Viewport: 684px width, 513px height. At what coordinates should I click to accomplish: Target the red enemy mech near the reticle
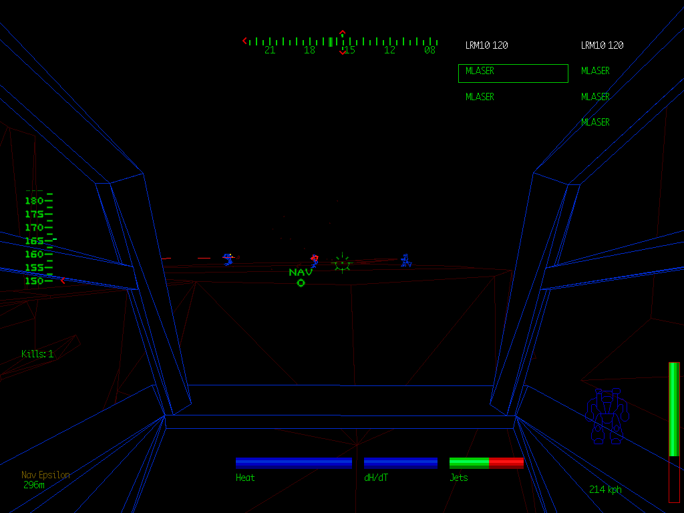tap(314, 261)
